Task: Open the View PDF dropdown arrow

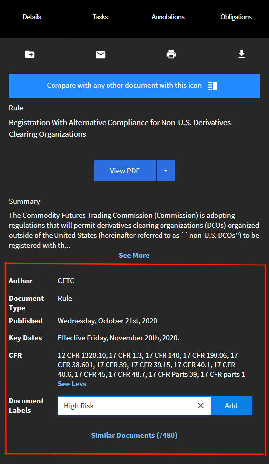Action: (166, 171)
